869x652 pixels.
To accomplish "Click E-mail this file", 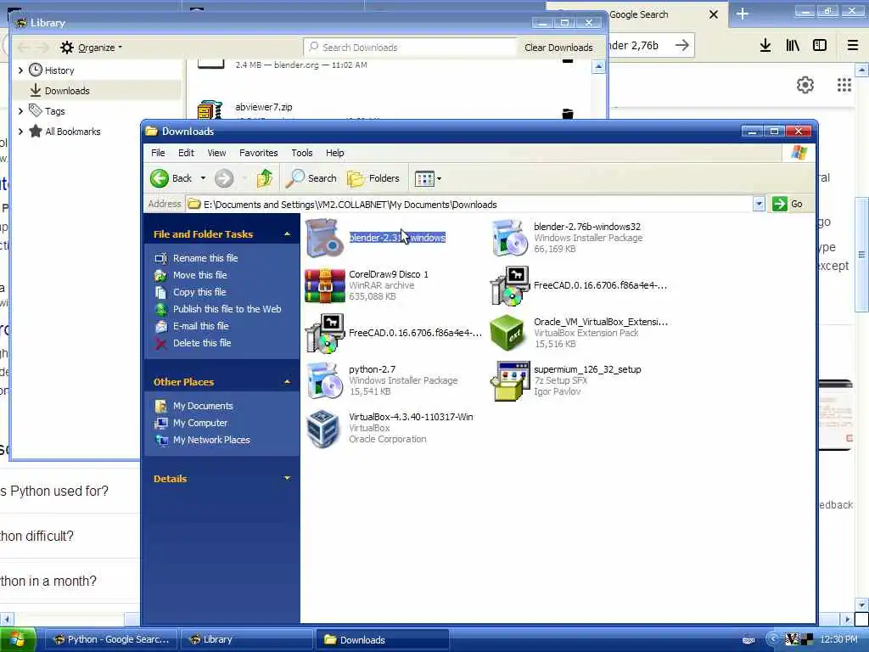I will click(192, 326).
